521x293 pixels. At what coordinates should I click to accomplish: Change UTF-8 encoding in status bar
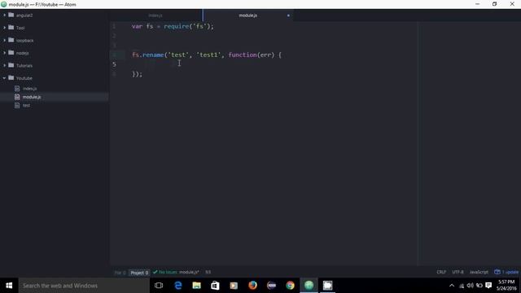[458, 272]
